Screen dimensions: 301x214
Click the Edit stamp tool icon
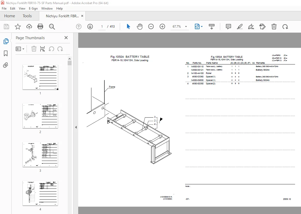[262, 27]
